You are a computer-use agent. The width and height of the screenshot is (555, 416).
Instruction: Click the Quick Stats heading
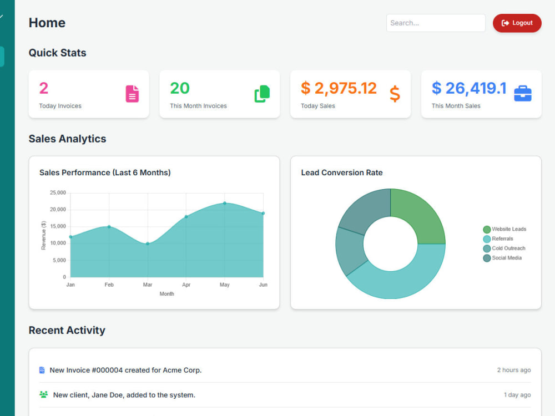[57, 53]
